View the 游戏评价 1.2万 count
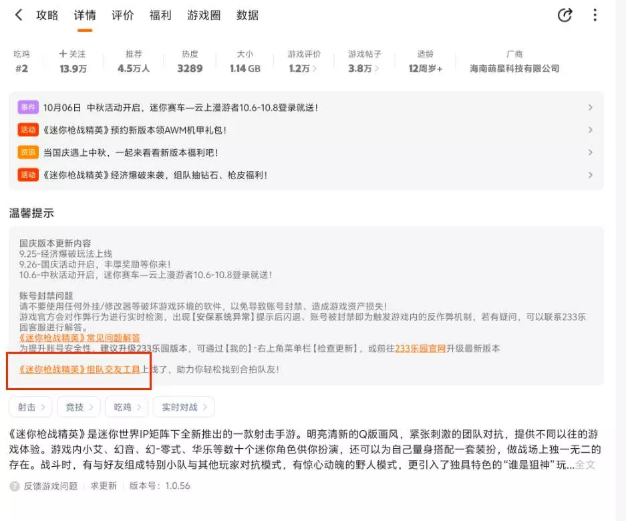This screenshot has width=626, height=521. click(304, 68)
